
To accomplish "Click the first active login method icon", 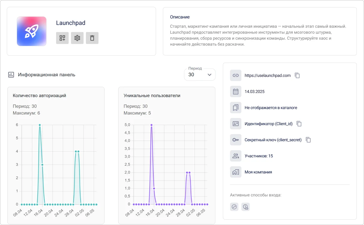I will tap(234, 207).
